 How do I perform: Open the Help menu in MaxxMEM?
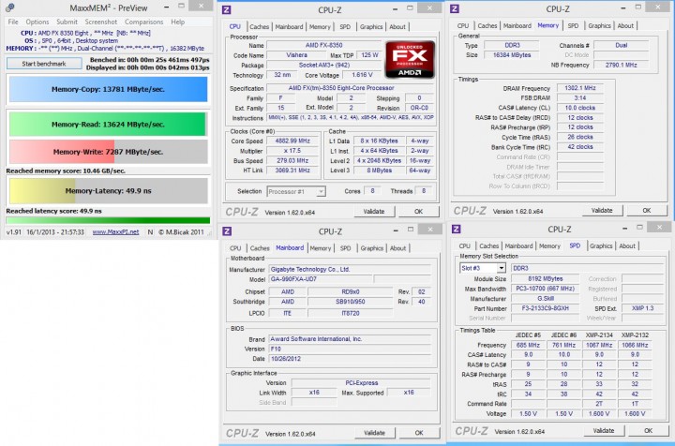click(x=177, y=22)
